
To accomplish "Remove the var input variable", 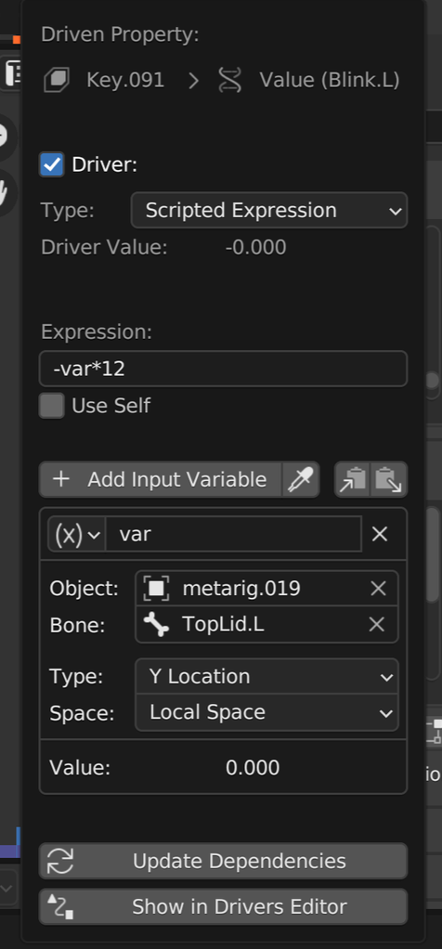I will pyautogui.click(x=380, y=534).
